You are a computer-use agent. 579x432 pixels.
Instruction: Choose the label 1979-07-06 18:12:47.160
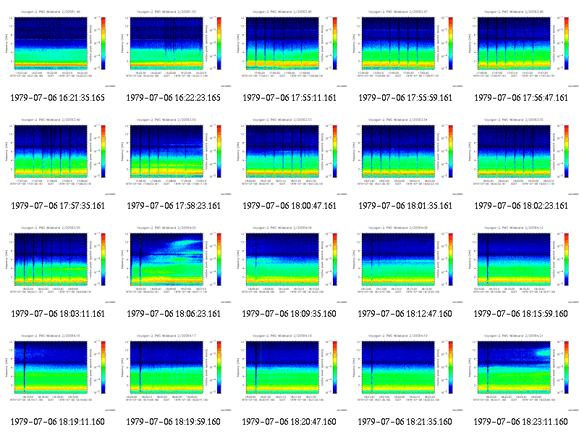coord(405,314)
